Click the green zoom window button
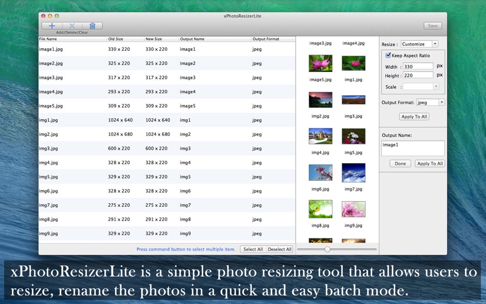Image resolution: width=486 pixels, height=304 pixels. 57,16
